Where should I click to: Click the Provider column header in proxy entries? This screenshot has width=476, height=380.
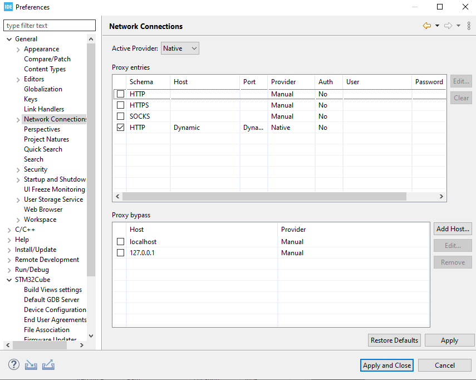pyautogui.click(x=291, y=82)
